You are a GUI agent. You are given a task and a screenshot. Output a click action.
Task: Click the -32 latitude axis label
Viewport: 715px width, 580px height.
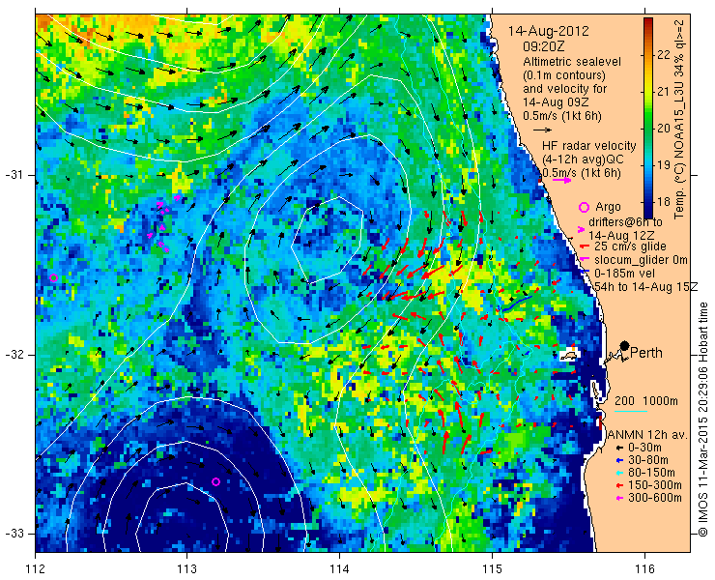click(x=14, y=355)
